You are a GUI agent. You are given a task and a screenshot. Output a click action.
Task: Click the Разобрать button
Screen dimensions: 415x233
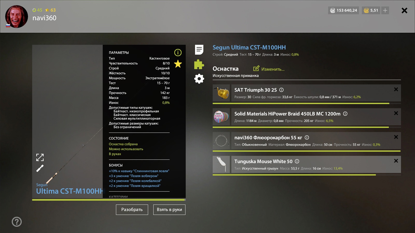[132, 210]
